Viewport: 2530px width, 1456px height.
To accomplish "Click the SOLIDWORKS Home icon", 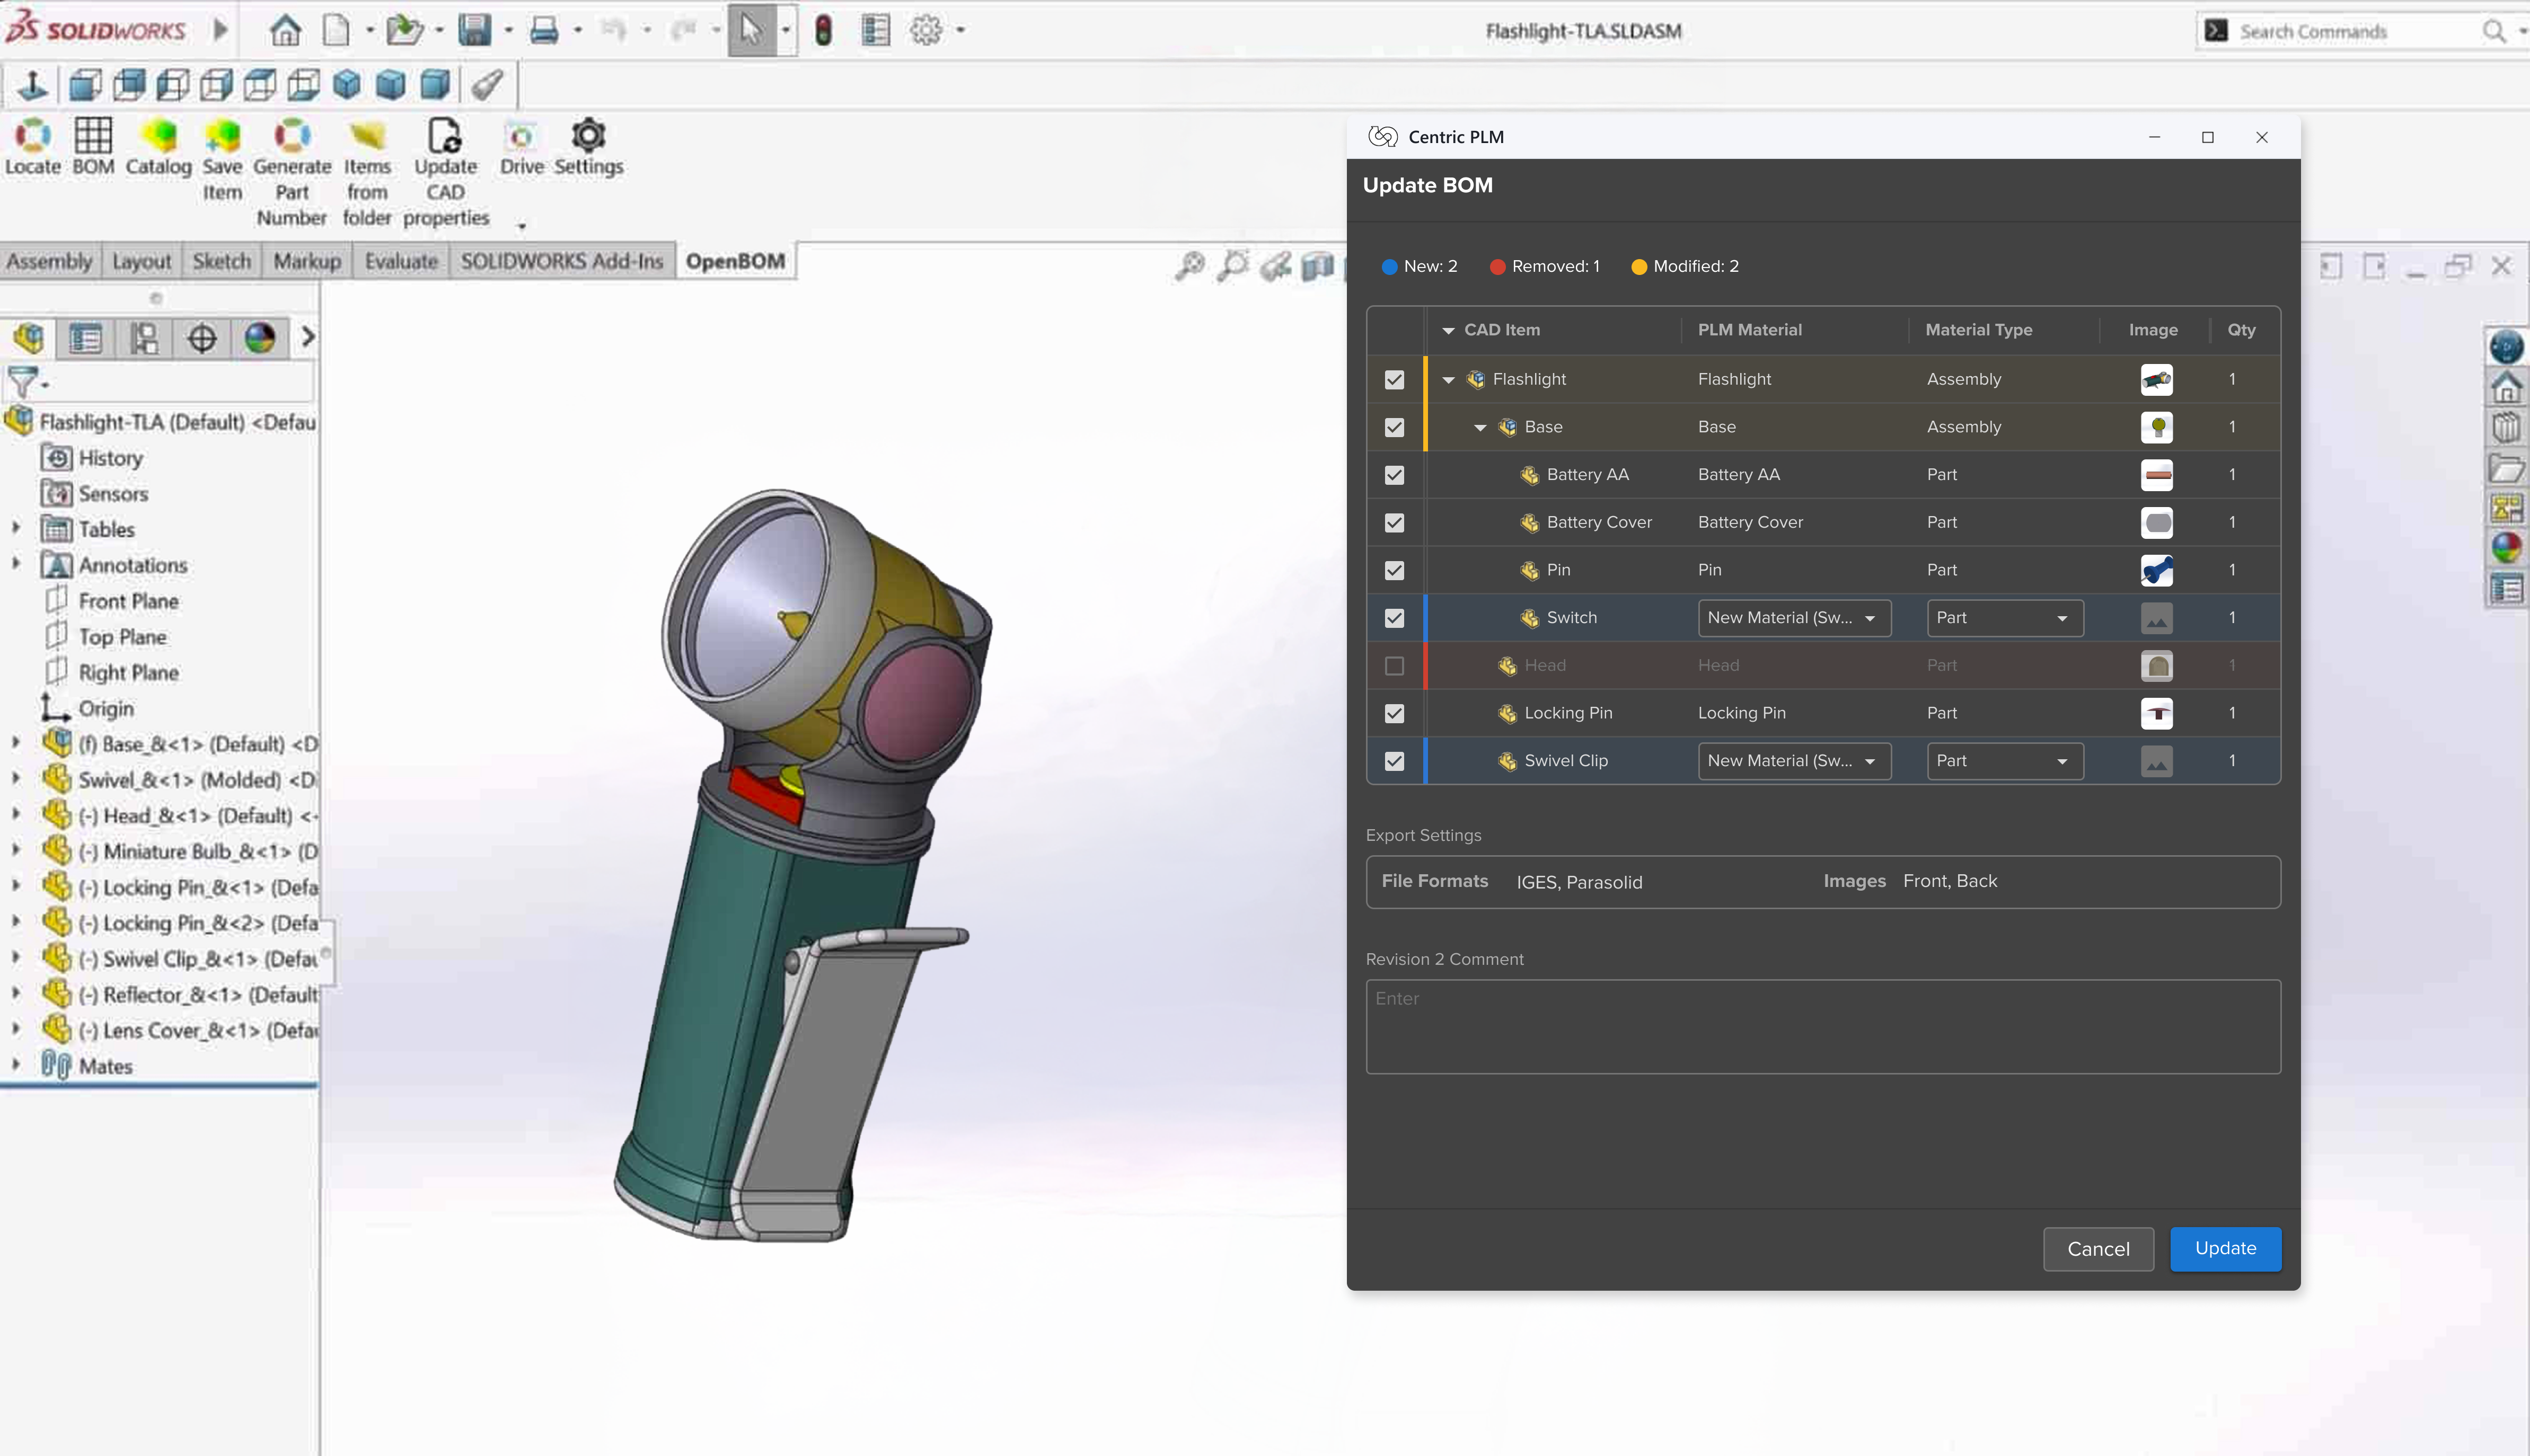I will coord(285,30).
